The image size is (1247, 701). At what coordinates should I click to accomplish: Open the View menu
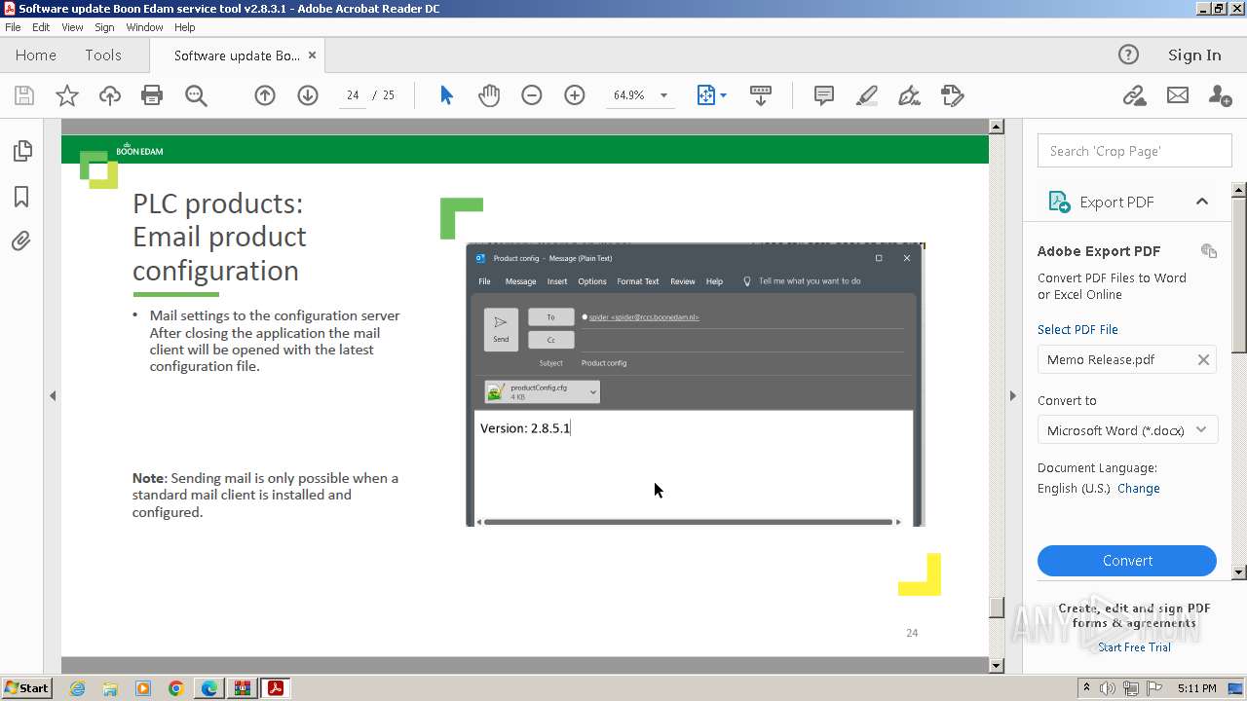(x=72, y=27)
